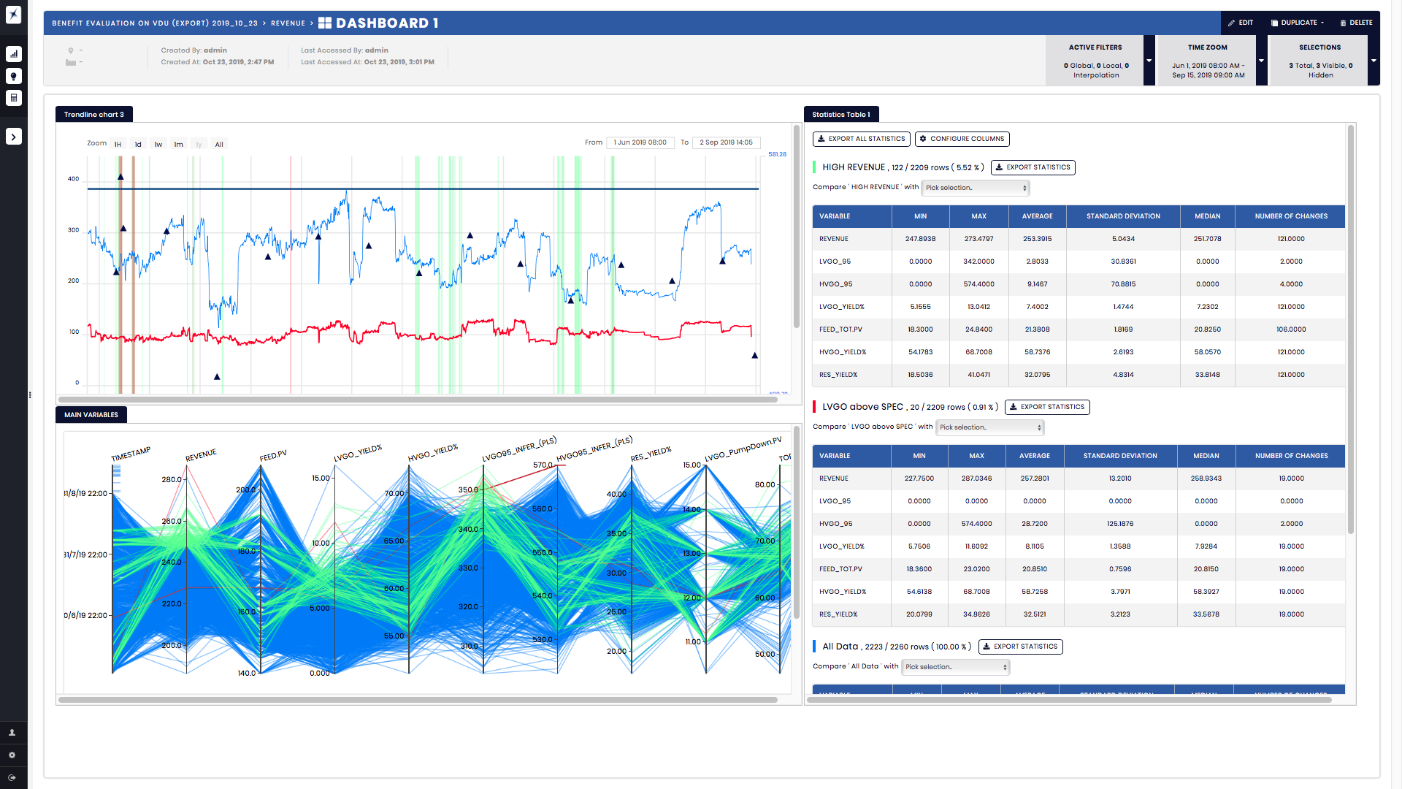
Task: Click Export All Statistics button
Action: click(x=862, y=139)
